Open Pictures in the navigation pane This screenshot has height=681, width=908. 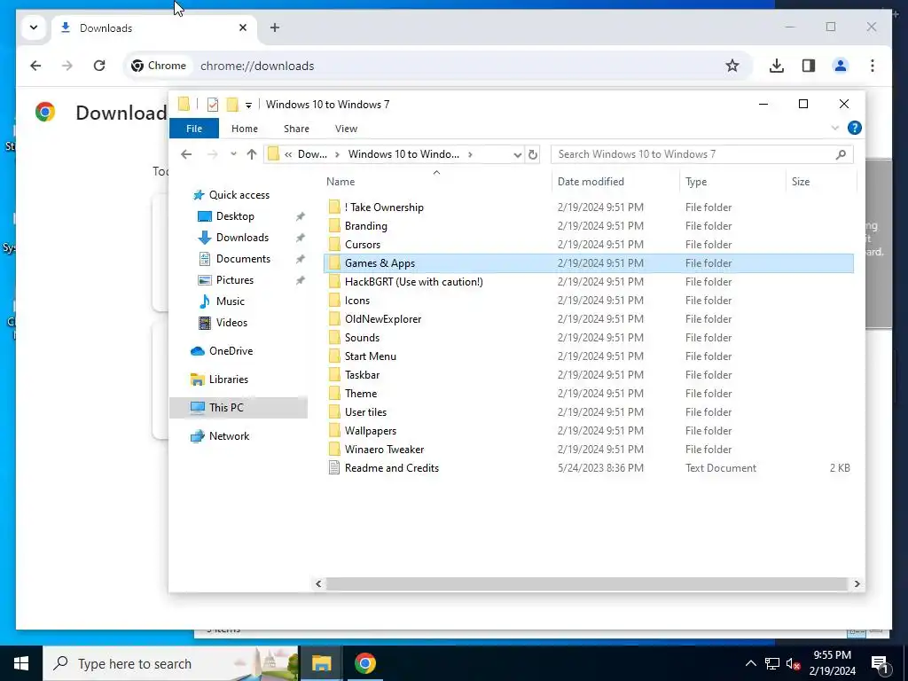pyautogui.click(x=234, y=280)
